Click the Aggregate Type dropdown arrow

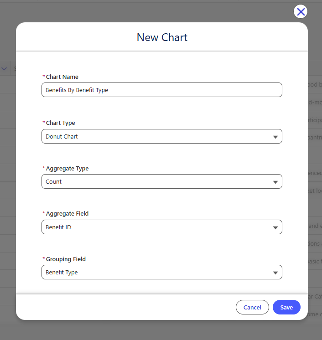coord(275,182)
